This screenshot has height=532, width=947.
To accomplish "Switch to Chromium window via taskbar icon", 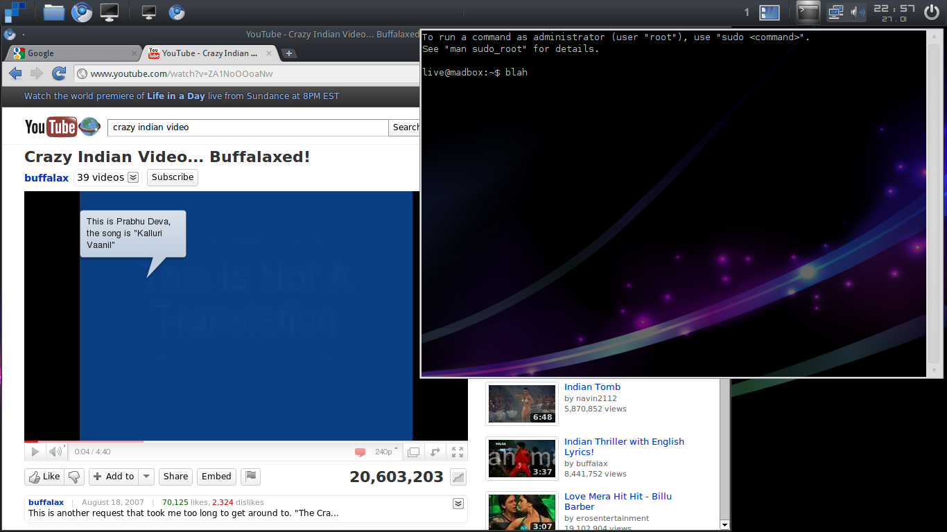I will 177,12.
